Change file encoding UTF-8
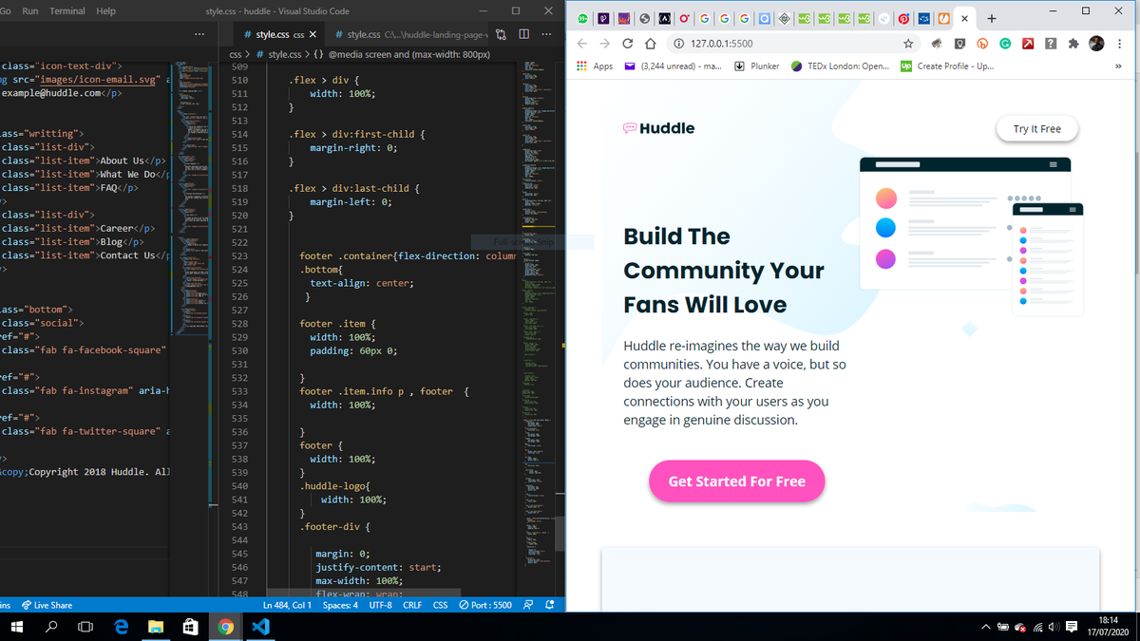Screen dimensions: 1140x641 [x=380, y=605]
